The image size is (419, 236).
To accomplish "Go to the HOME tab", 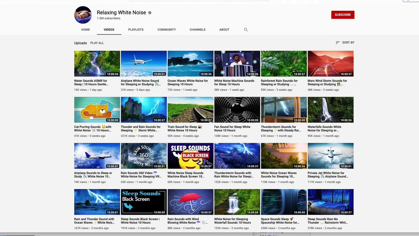I will (x=85, y=29).
